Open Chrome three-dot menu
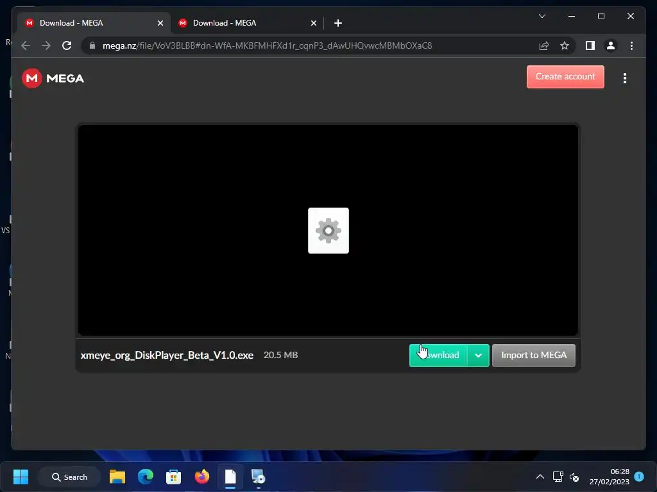This screenshot has height=492, width=657. pyautogui.click(x=631, y=45)
